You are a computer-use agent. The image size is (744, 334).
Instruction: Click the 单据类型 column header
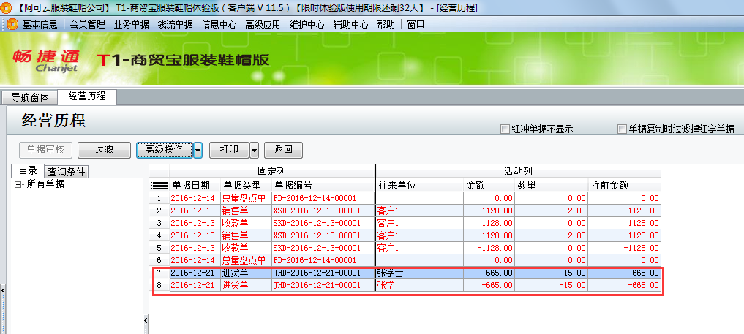(246, 185)
